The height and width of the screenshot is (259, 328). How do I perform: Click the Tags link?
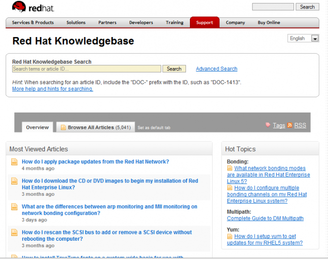(x=279, y=125)
